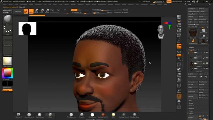The width and height of the screenshot is (213, 120).
Task: Pick the ClayBuildup brush in bottom shelf
Action: click(x=40, y=115)
